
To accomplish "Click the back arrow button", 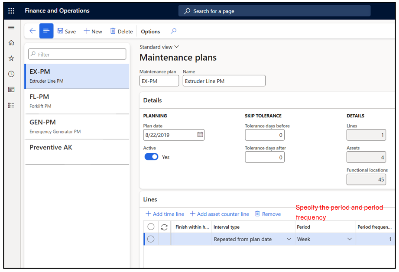I will (x=32, y=31).
